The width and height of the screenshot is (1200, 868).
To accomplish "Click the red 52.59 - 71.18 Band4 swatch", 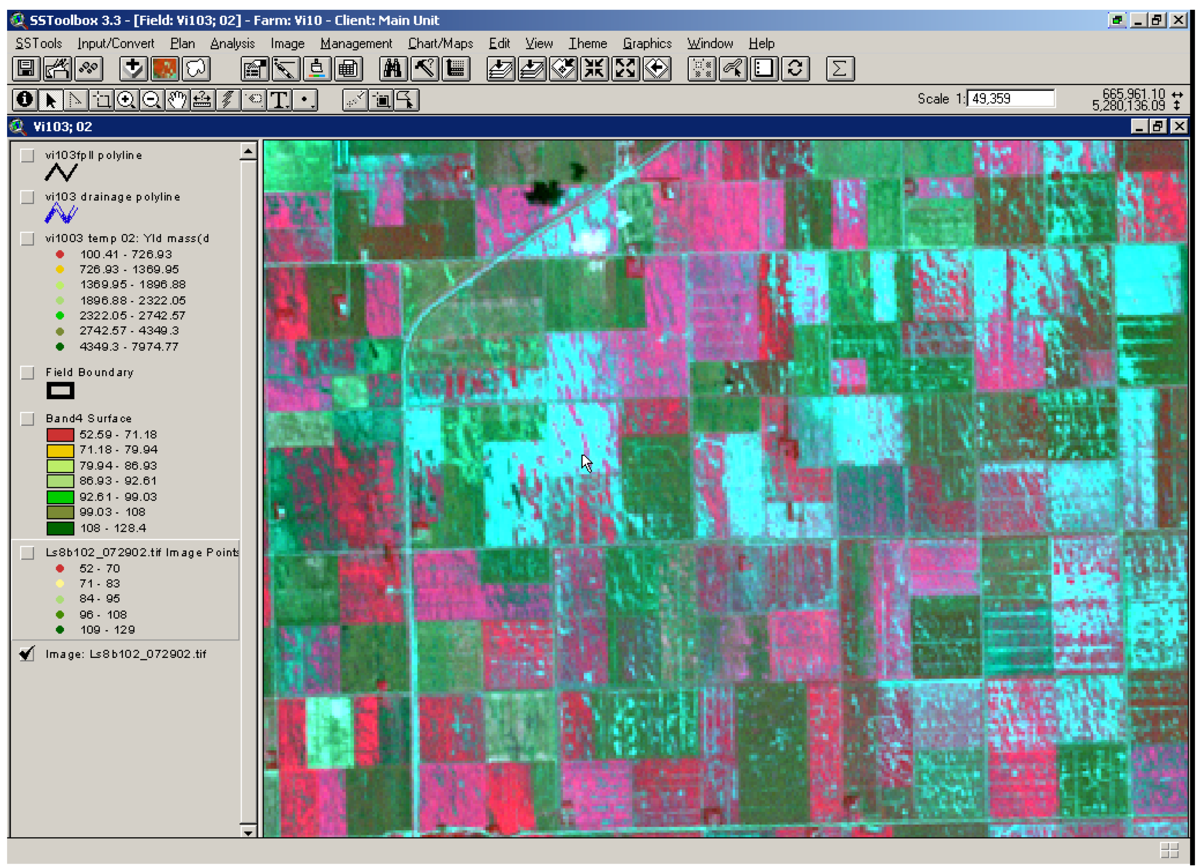I will [x=60, y=435].
